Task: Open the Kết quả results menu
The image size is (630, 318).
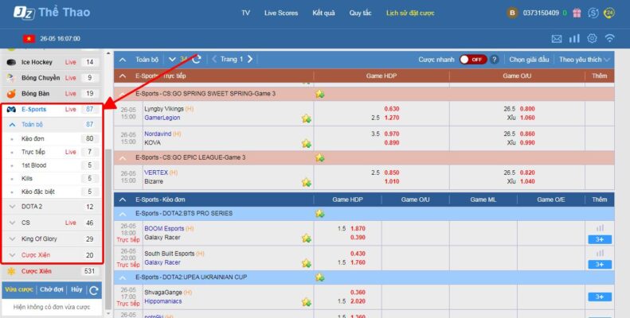Action: [323, 13]
